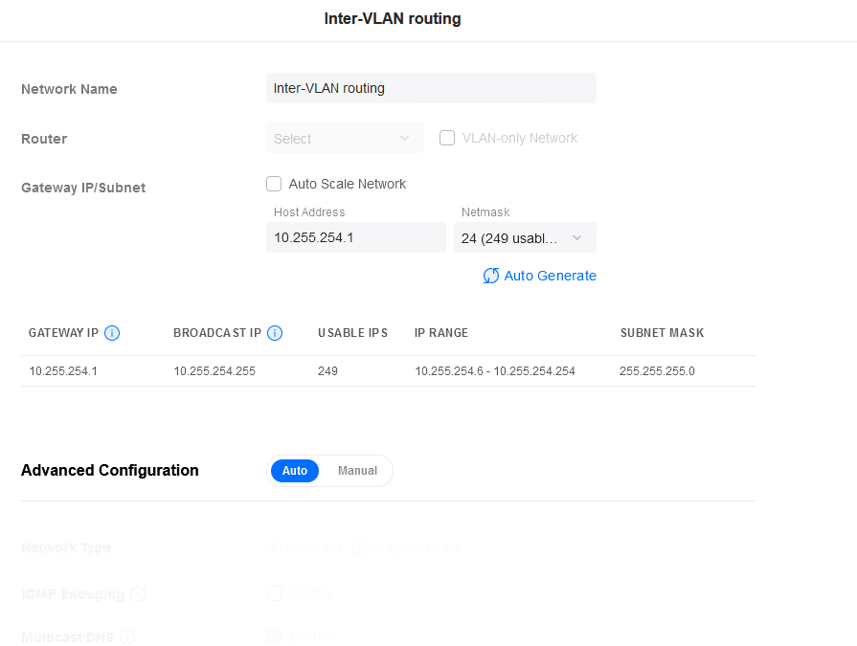Enable the VLAN-only Network checkbox
Viewport: 857px width, 646px height.
pyautogui.click(x=447, y=138)
